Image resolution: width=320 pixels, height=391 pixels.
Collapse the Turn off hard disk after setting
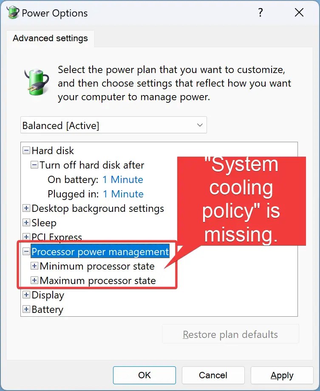pyautogui.click(x=34, y=165)
